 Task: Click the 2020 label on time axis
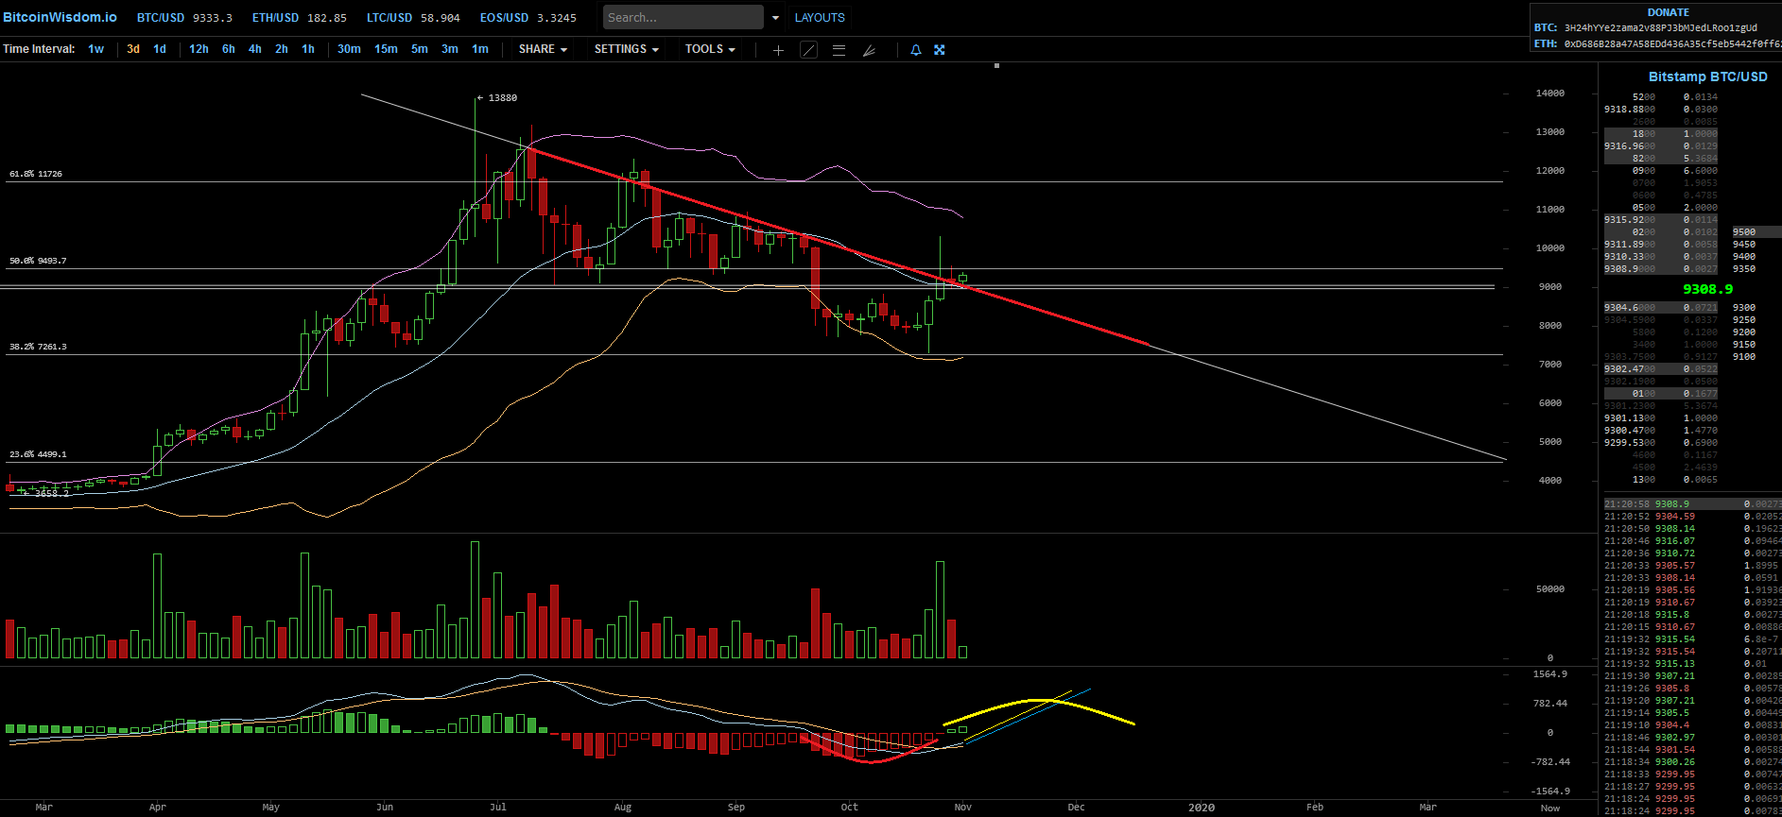tap(1202, 808)
